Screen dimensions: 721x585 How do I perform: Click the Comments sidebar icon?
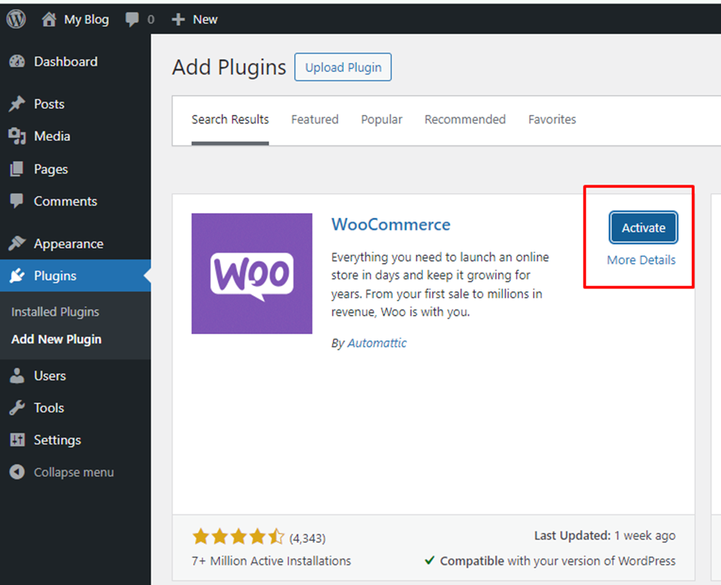coord(18,201)
